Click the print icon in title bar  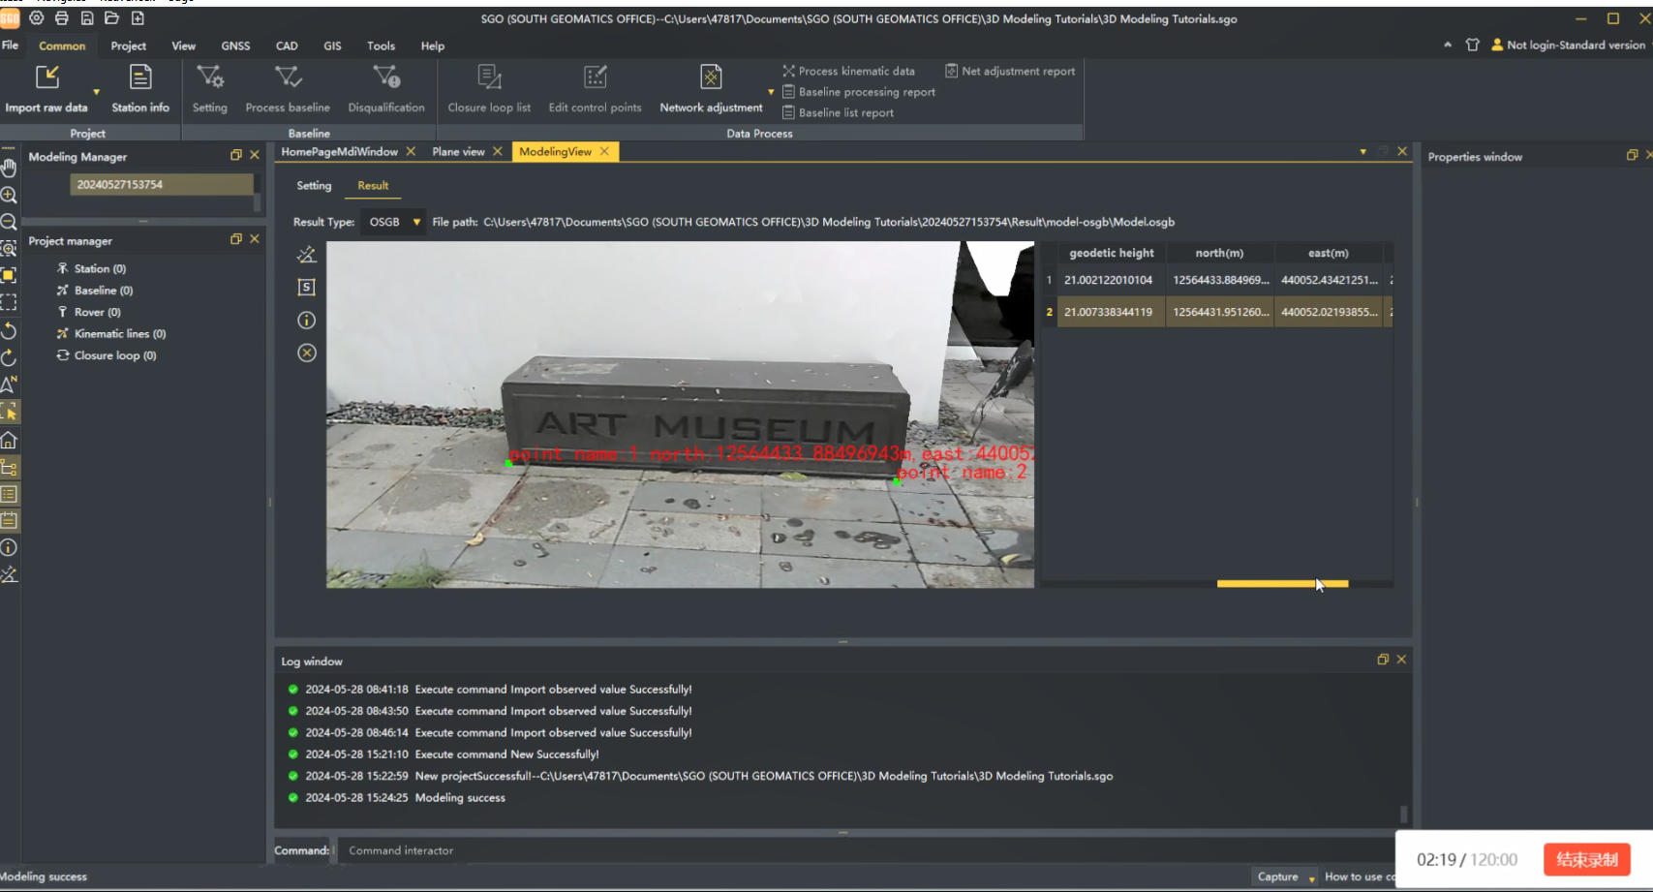tap(62, 18)
